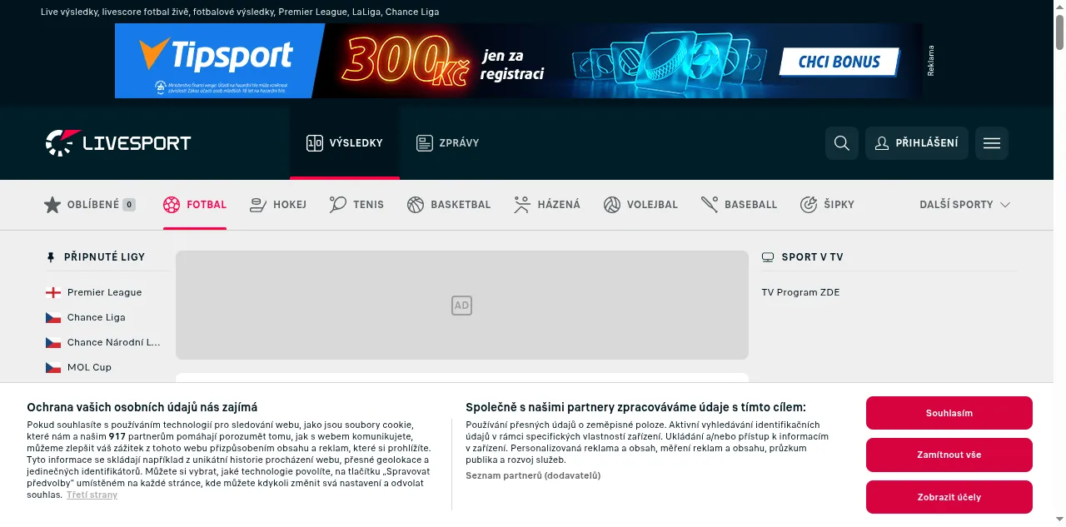Select the Baseball sport tab

pos(740,205)
